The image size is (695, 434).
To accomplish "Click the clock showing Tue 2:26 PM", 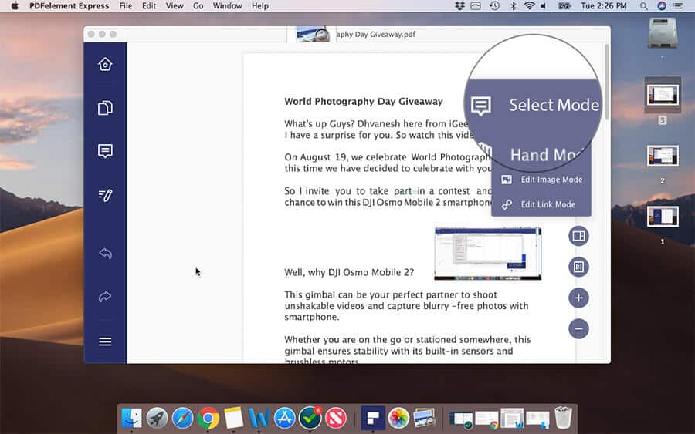I will (604, 5).
